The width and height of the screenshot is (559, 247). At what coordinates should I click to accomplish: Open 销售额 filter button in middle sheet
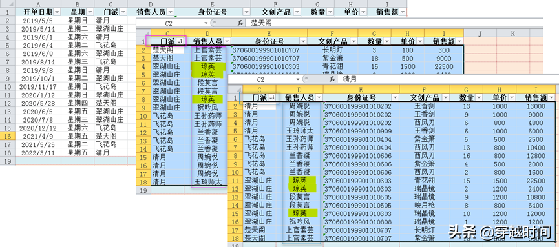click(x=459, y=41)
